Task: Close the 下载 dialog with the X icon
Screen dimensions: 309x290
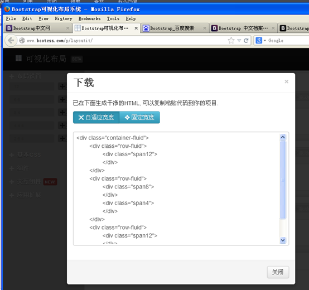Action: pos(287,81)
